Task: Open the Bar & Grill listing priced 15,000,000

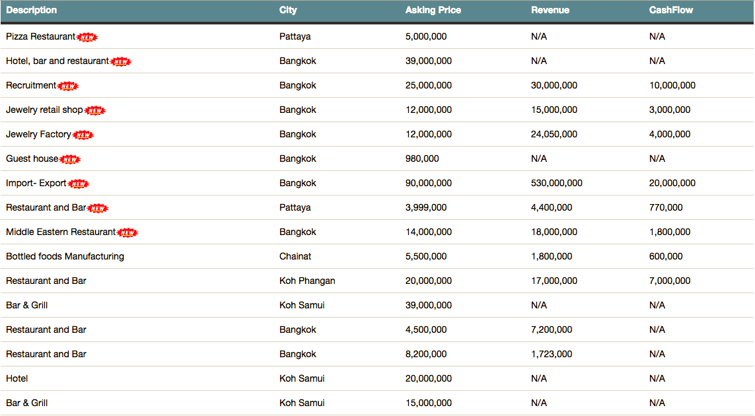Action: tap(27, 403)
